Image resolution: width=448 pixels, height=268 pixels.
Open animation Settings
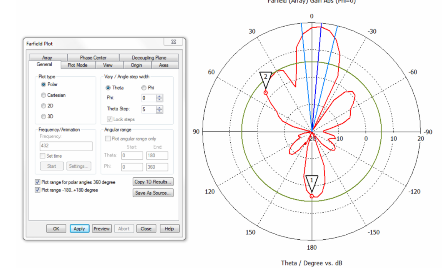click(78, 166)
